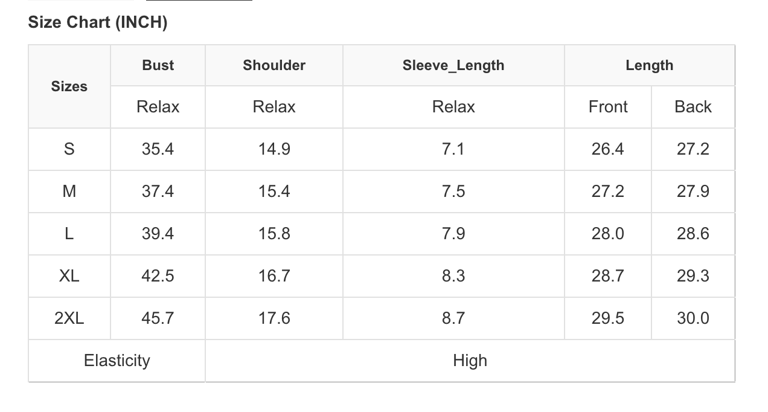Select the XL size row label

(x=69, y=276)
